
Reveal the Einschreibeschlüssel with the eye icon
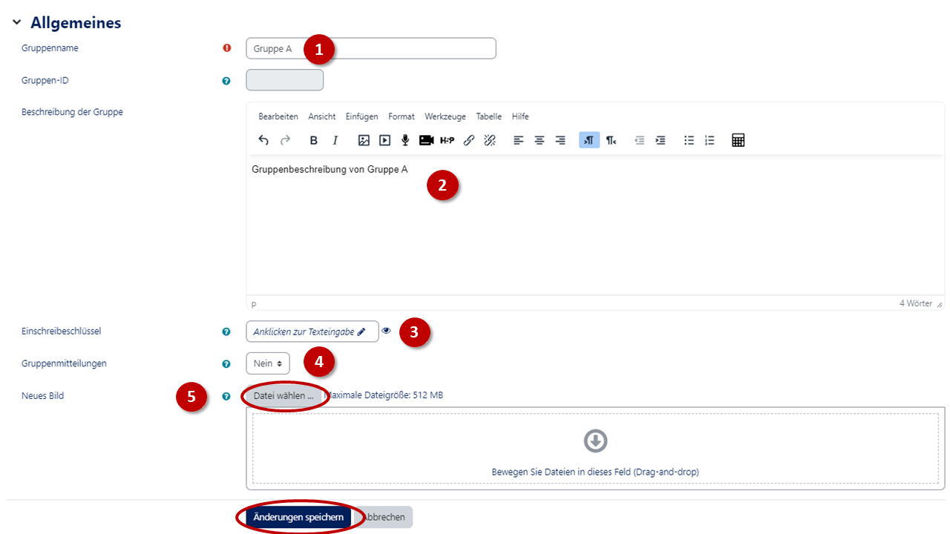[x=387, y=331]
